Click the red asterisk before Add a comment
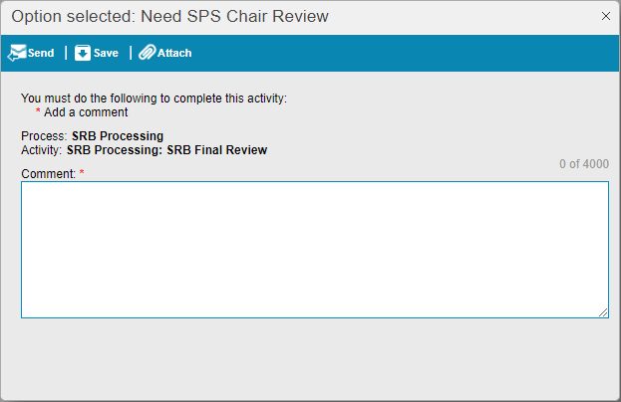Image resolution: width=621 pixels, height=402 pixels. (x=38, y=111)
